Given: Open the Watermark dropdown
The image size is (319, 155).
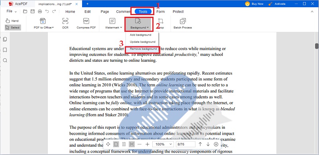Looking at the screenshot, I should [x=113, y=24].
